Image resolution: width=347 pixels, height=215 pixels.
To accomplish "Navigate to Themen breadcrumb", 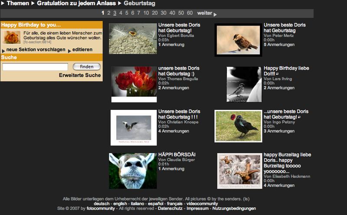I will pos(18,3).
